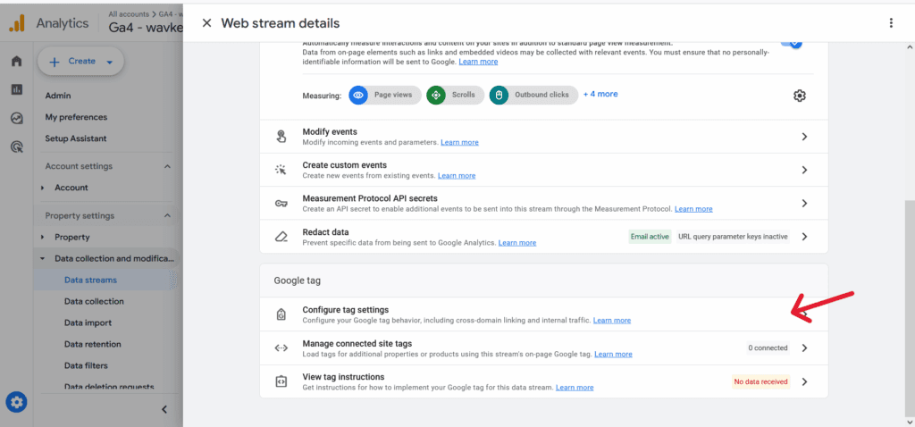Open the Explore icon in sidebar
This screenshot has height=427, width=915.
[x=17, y=119]
